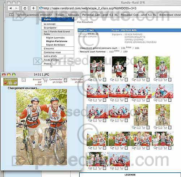Click the name KEWIN NADAUD
Screen dimensions: 181x177
(x=133, y=34)
